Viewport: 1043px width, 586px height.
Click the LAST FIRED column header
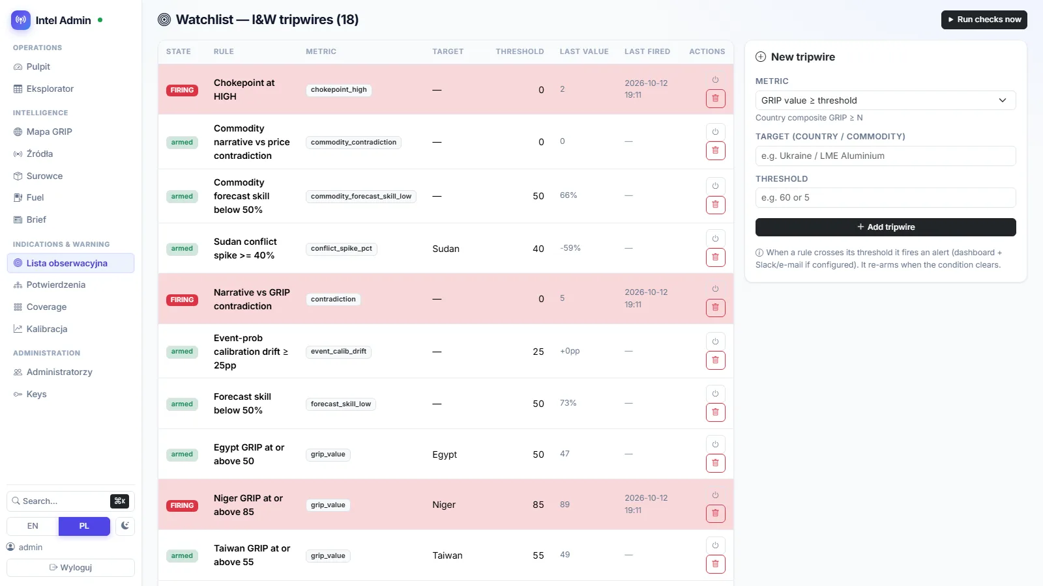pyautogui.click(x=647, y=51)
